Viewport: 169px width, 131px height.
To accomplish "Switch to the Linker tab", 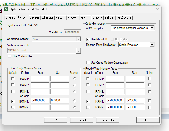I will pyautogui.click(x=97, y=18).
